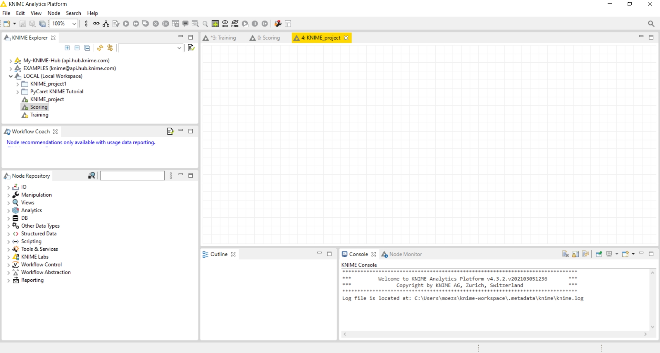Open the 100% zoom level dropdown
The height and width of the screenshot is (353, 660).
click(74, 24)
